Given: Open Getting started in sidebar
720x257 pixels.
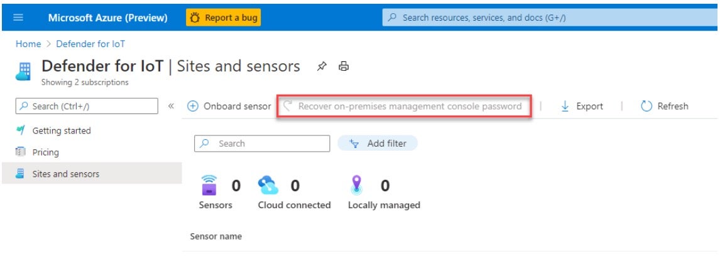Looking at the screenshot, I should pyautogui.click(x=61, y=130).
